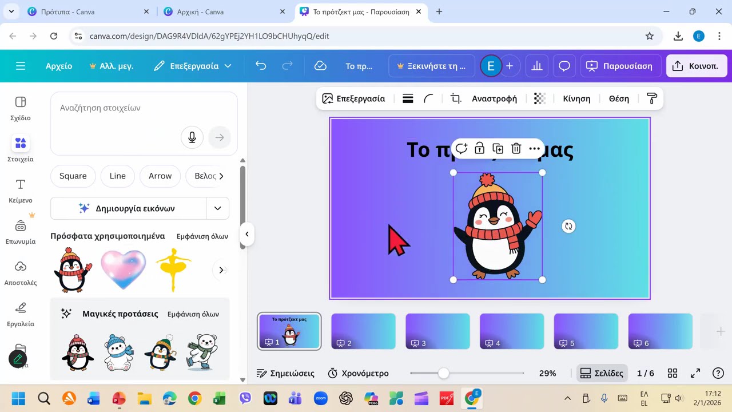Click the Κοινοπ. share button
Image resolution: width=732 pixels, height=412 pixels.
[x=697, y=66]
